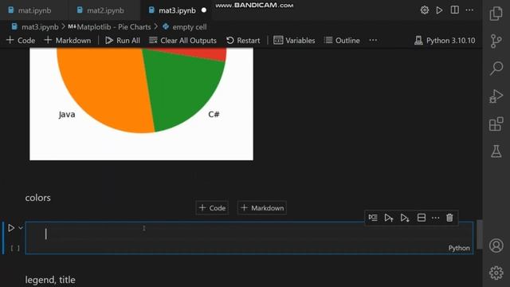Click the colors markdown heading
Screen dimensions: 510x287
tap(37, 198)
